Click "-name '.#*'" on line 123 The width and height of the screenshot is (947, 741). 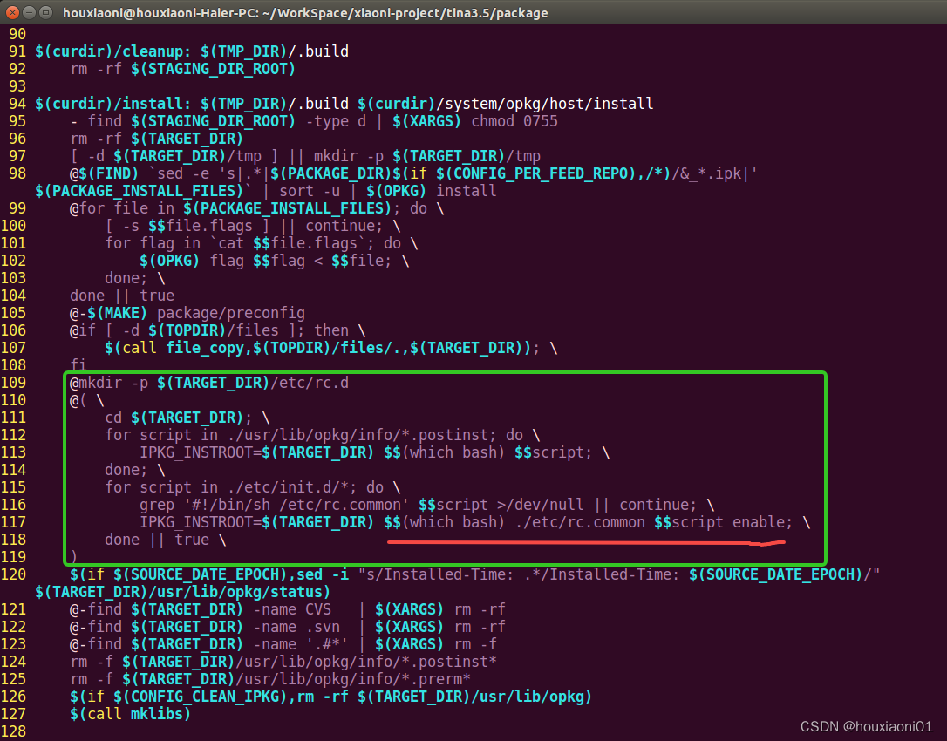click(x=301, y=645)
